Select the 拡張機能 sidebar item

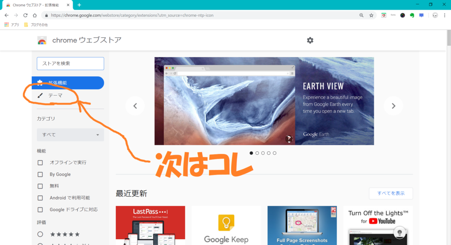[x=68, y=83]
